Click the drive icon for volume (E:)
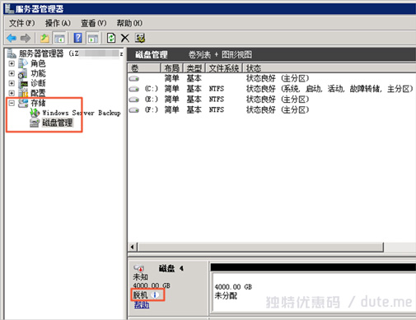 tap(134, 100)
